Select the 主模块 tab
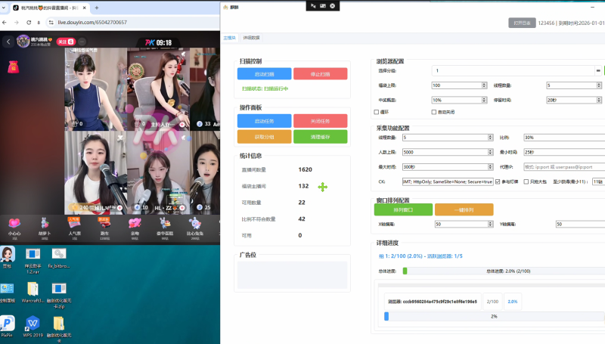This screenshot has height=344, width=605. coord(229,37)
